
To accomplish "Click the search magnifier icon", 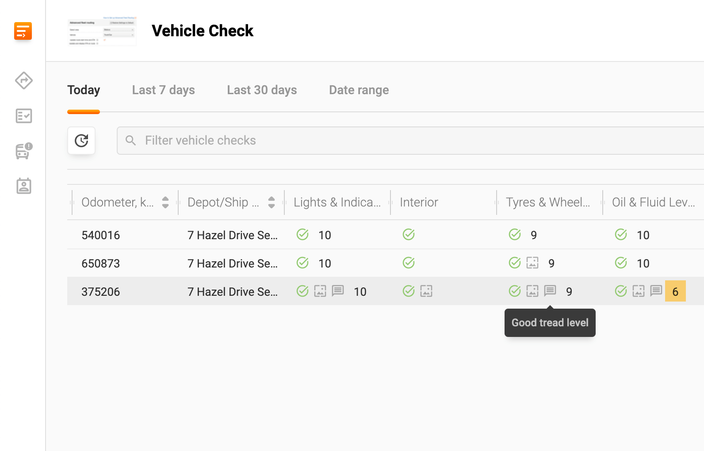I will click(130, 141).
